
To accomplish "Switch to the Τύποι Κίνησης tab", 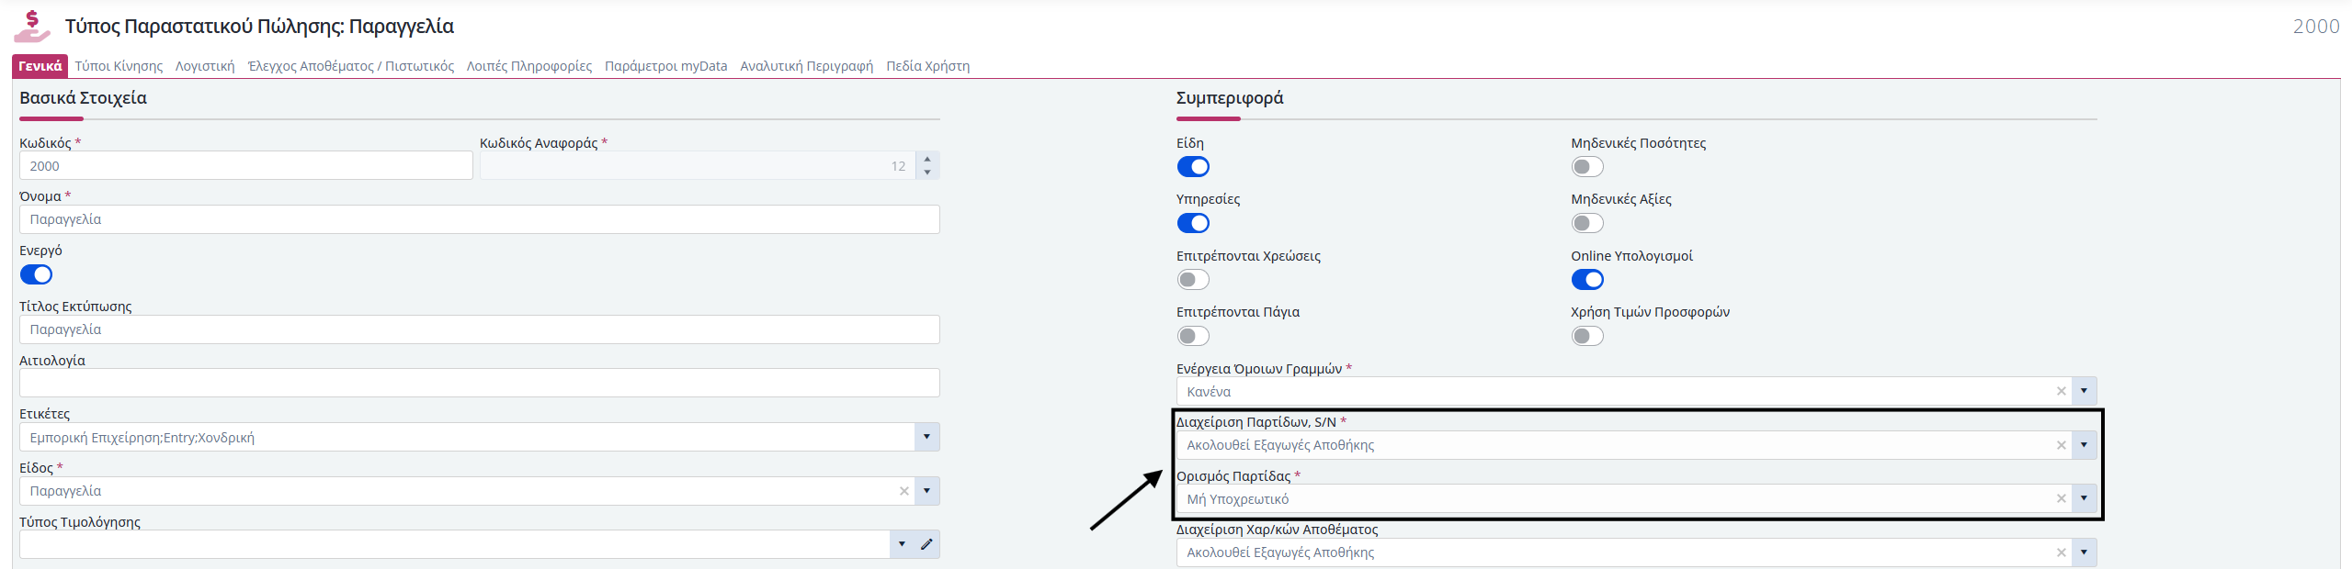I will (119, 66).
